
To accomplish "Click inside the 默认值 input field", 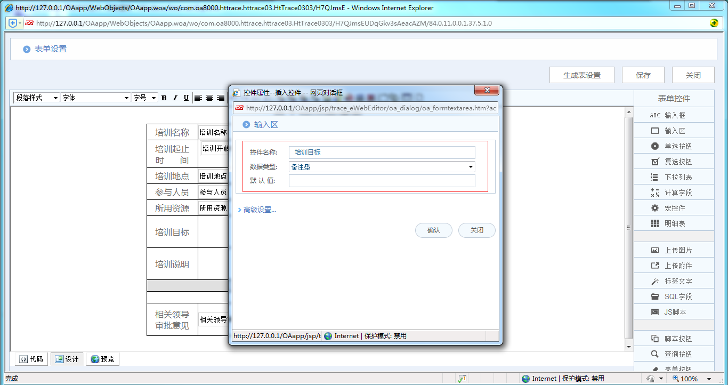I will (x=382, y=181).
